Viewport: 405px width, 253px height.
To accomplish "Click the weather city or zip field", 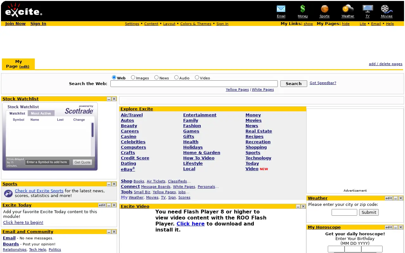I will point(344,213).
